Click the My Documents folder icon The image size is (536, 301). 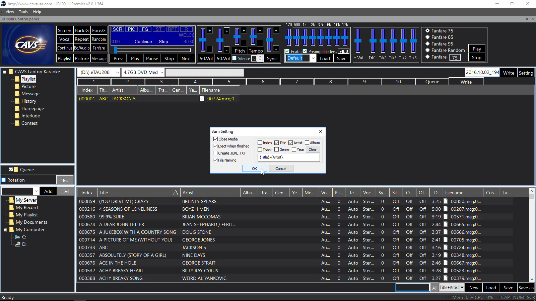(x=12, y=222)
